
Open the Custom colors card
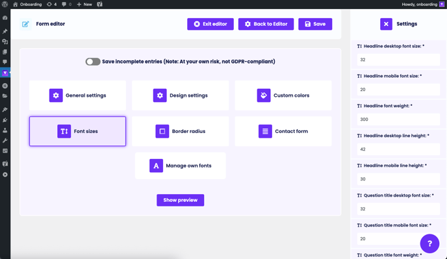coord(283,95)
